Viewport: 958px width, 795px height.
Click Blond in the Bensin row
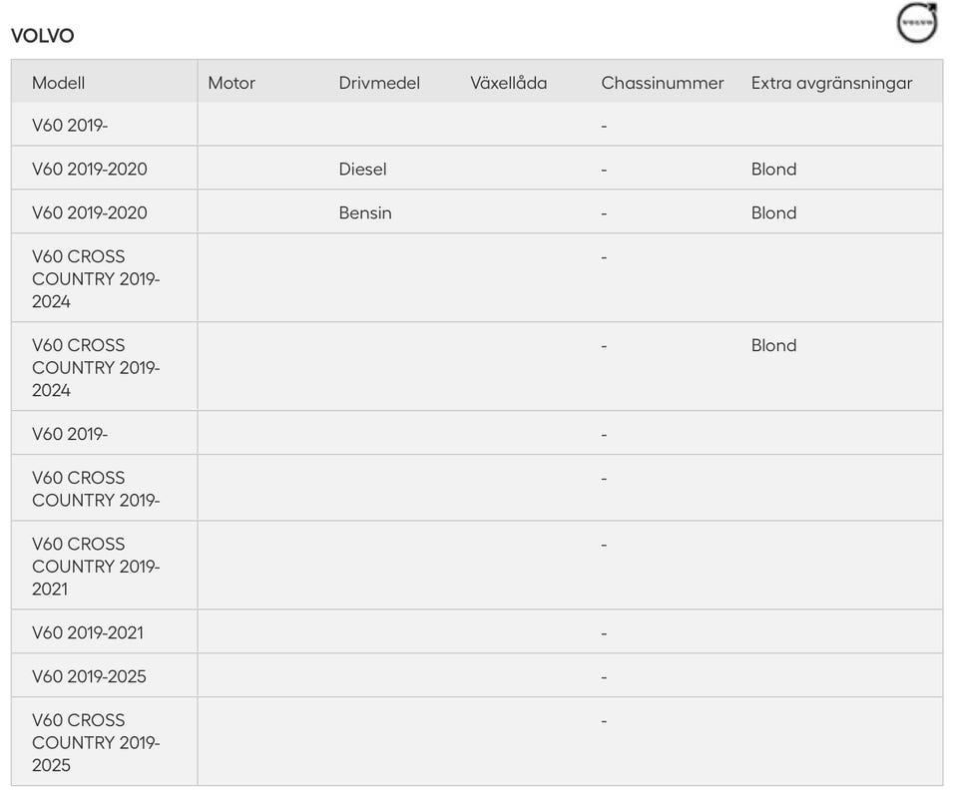(773, 212)
